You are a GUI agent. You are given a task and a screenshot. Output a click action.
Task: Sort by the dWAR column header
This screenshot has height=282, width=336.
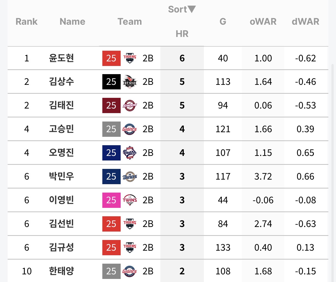click(x=305, y=22)
